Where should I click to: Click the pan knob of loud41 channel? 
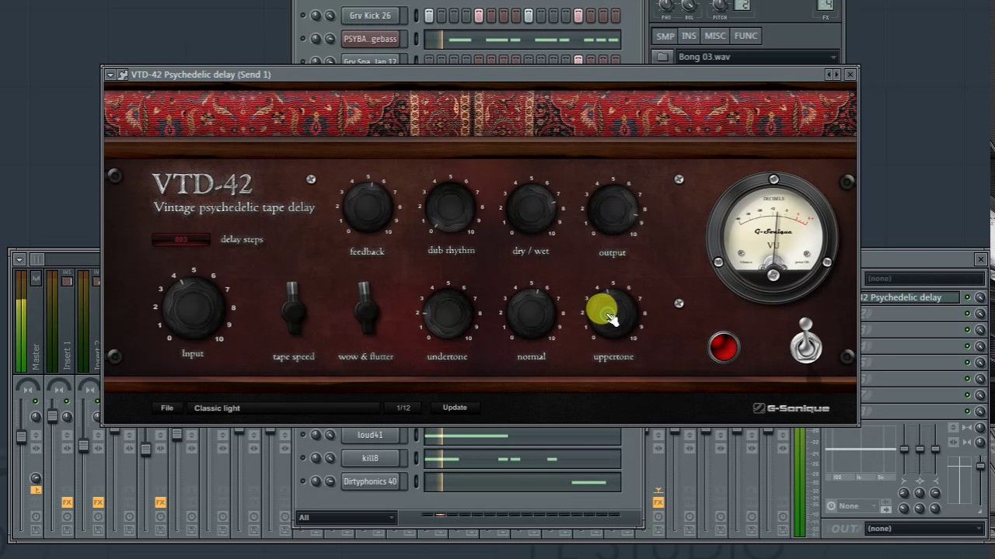pyautogui.click(x=316, y=435)
